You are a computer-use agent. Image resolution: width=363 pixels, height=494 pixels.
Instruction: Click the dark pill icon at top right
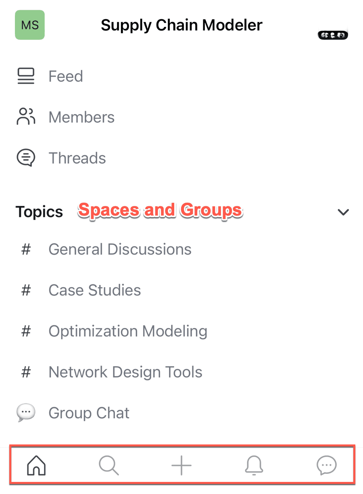pos(333,35)
